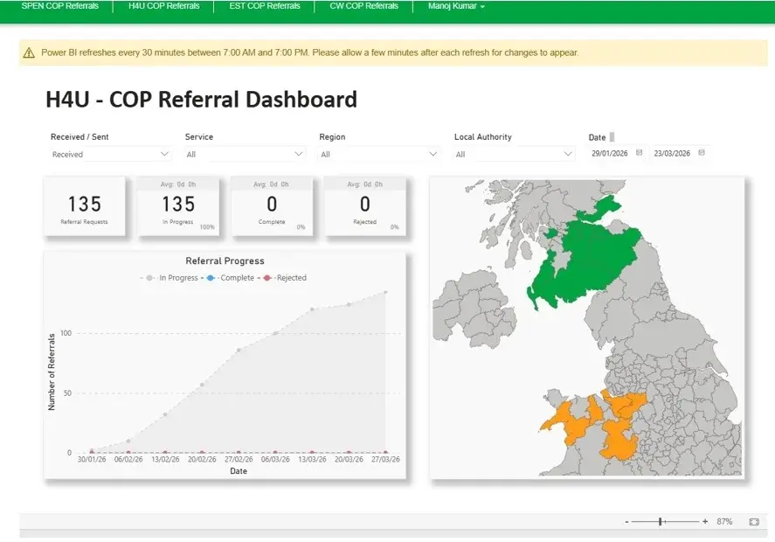Toggle the Complete legend item

click(x=230, y=278)
